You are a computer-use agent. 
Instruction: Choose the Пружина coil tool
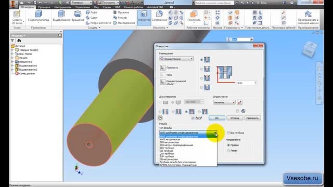pyautogui.click(x=121, y=12)
